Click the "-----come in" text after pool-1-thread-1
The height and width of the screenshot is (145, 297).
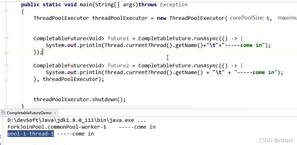pos(76,134)
